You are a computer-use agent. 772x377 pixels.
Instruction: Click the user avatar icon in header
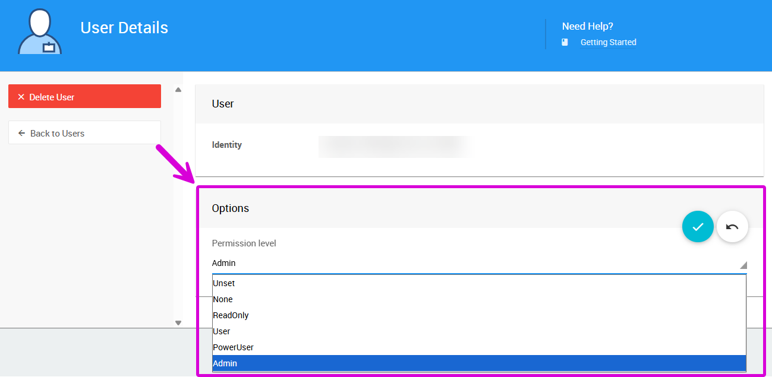tap(40, 32)
